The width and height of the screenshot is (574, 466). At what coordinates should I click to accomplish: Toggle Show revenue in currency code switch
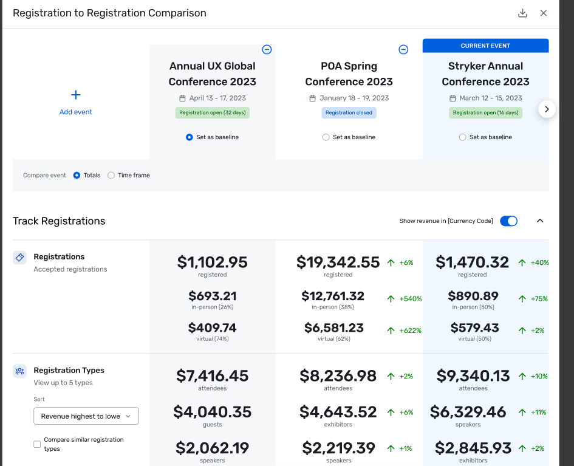pyautogui.click(x=508, y=221)
